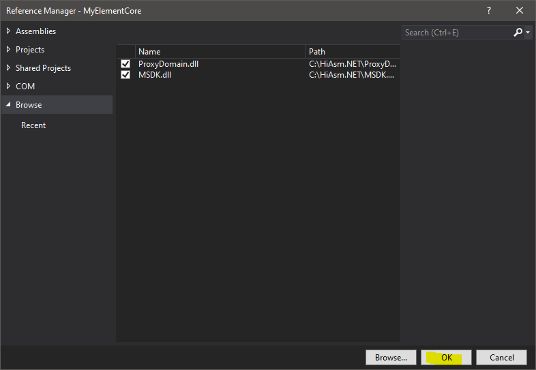Sort by the Name column header
Screen dimensions: 536x370
tap(220, 51)
